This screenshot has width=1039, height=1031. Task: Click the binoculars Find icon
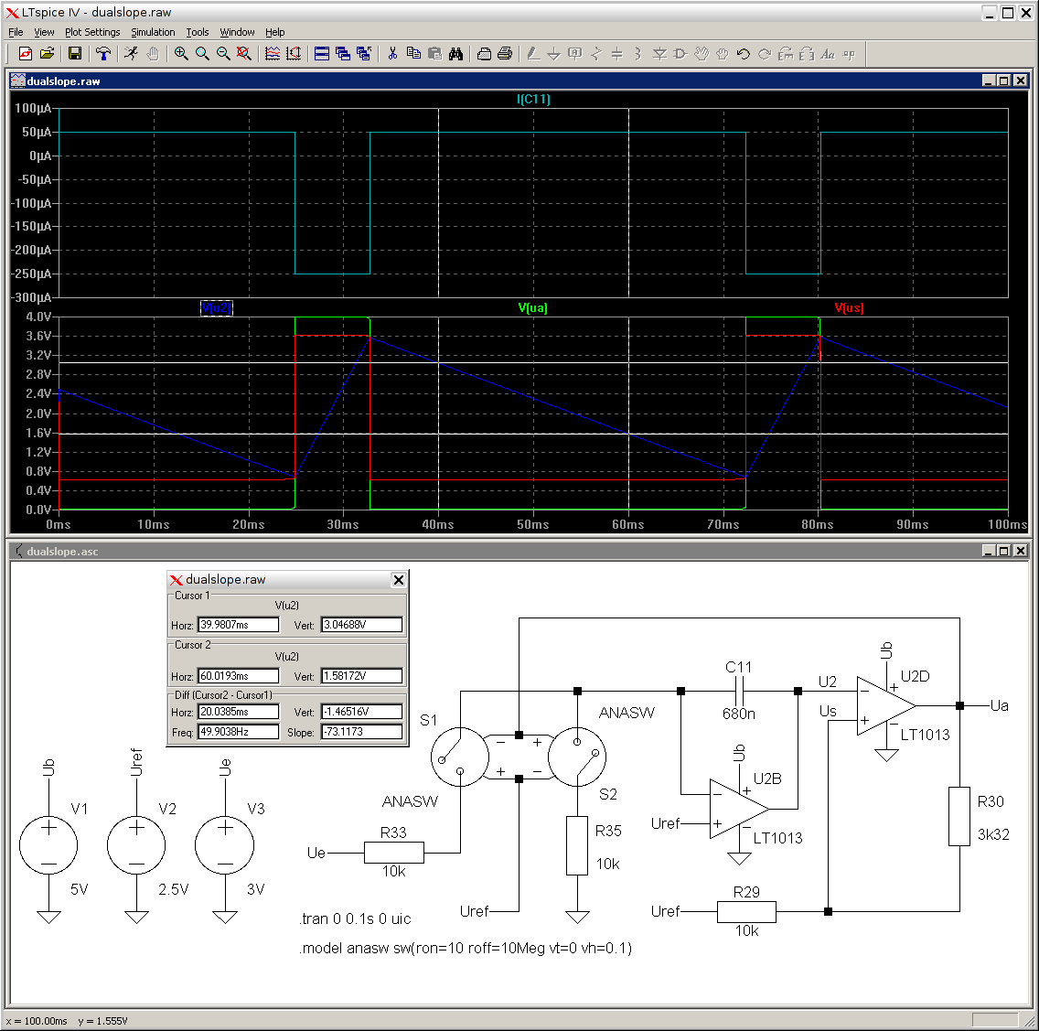[455, 54]
